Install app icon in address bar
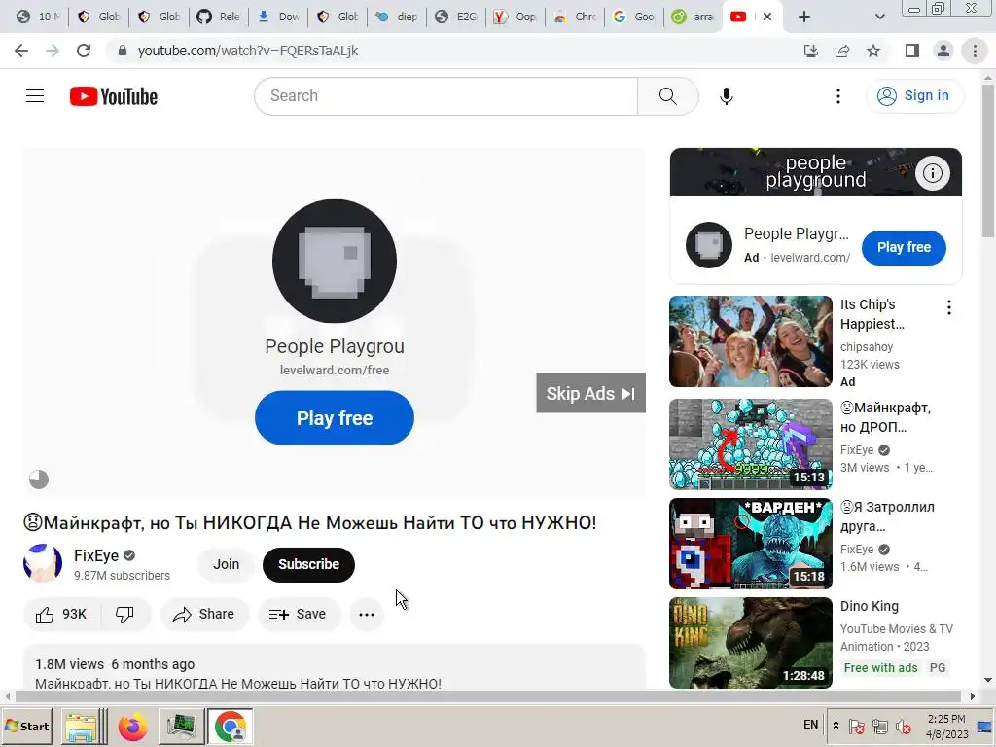 point(811,51)
